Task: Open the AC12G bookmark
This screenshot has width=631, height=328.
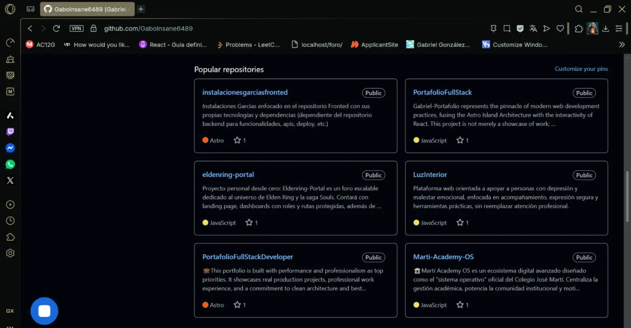Action: coord(40,44)
